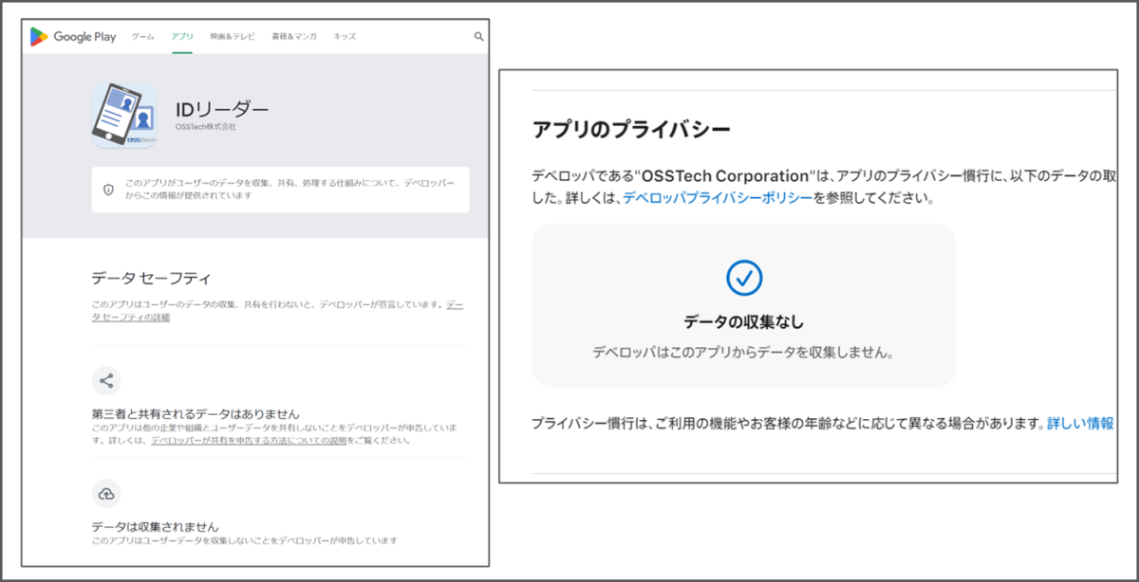Open the OSSTech株式会社 developer link
This screenshot has width=1139, height=582.
206,127
